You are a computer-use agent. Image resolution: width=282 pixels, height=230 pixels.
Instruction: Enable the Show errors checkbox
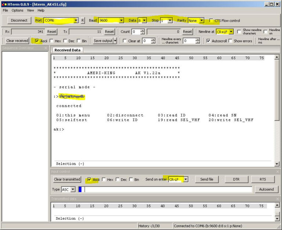tap(230, 41)
